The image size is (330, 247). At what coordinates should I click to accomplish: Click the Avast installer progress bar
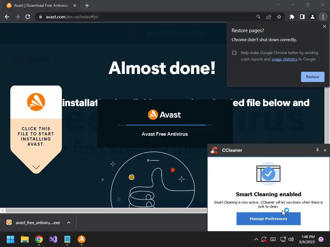point(165,125)
